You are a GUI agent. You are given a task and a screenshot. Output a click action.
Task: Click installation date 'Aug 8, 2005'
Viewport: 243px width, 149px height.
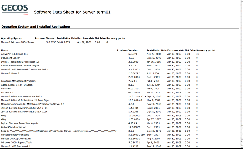153,139
